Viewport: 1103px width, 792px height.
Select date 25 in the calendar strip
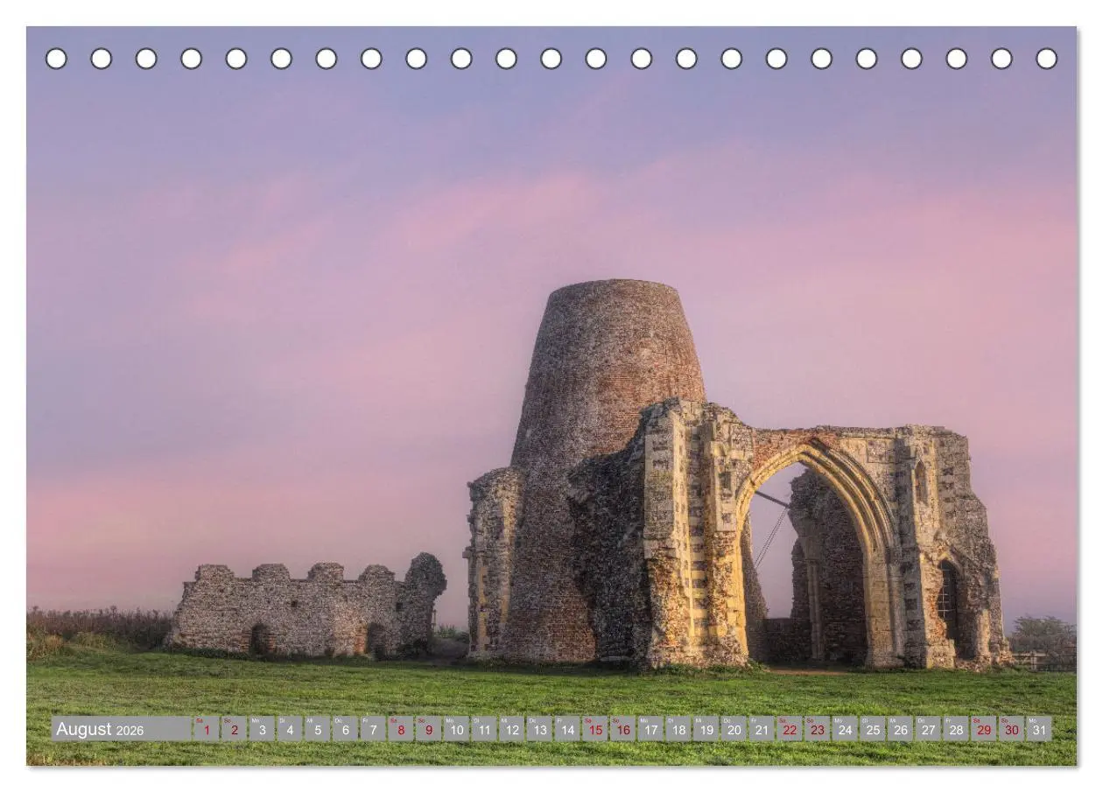pos(873,729)
